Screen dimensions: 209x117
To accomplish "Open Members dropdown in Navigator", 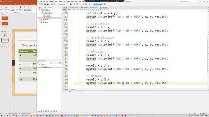I will (x=43, y=63).
